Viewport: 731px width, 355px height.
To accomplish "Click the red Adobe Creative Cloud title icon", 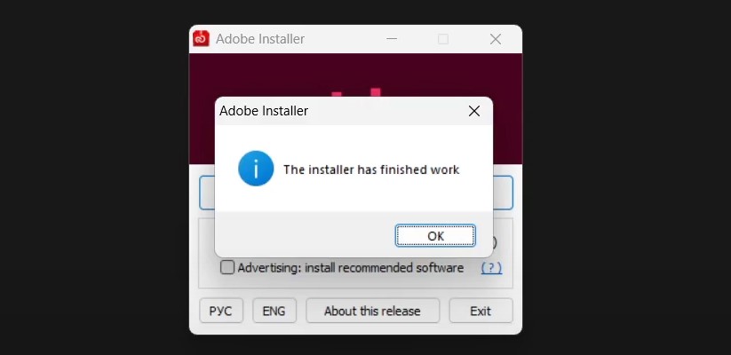I will point(202,39).
